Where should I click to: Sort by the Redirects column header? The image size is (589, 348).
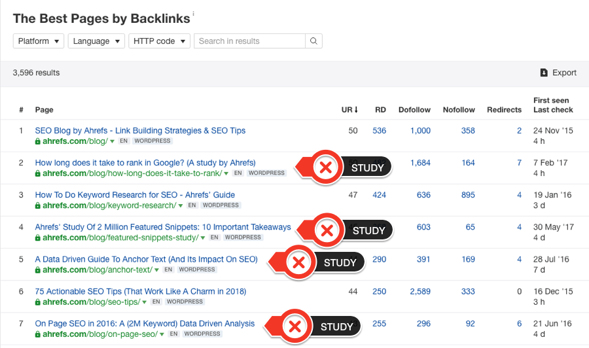coord(504,110)
